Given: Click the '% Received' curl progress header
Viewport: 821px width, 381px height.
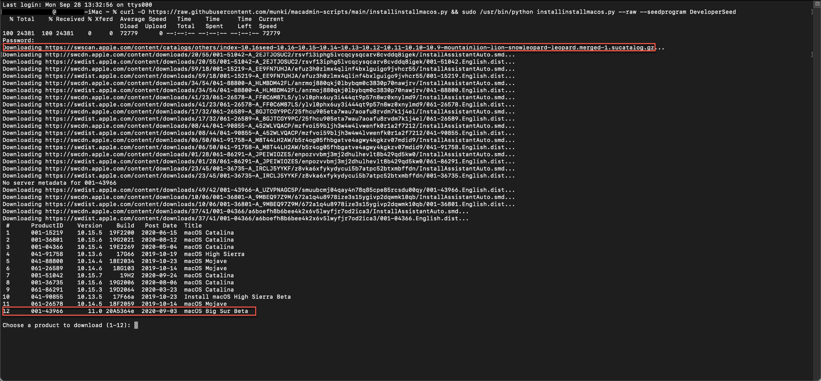Looking at the screenshot, I should (67, 19).
